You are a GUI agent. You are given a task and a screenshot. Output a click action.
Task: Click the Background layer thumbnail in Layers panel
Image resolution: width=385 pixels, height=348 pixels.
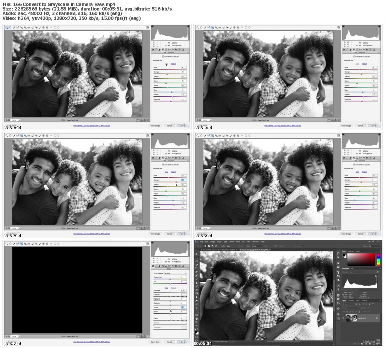click(351, 318)
